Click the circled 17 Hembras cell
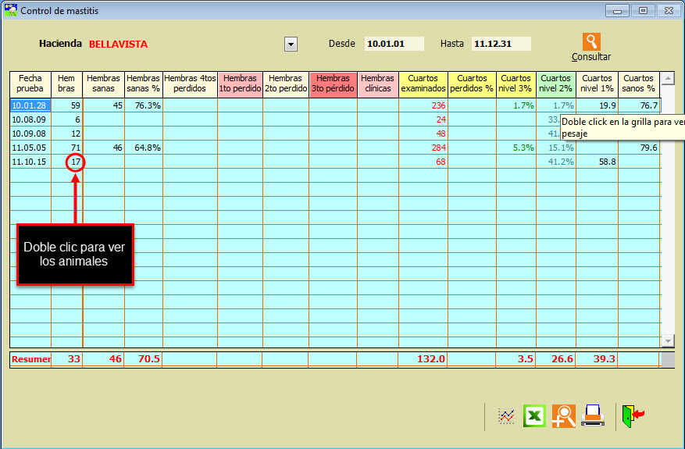This screenshot has width=685, height=449. (75, 162)
